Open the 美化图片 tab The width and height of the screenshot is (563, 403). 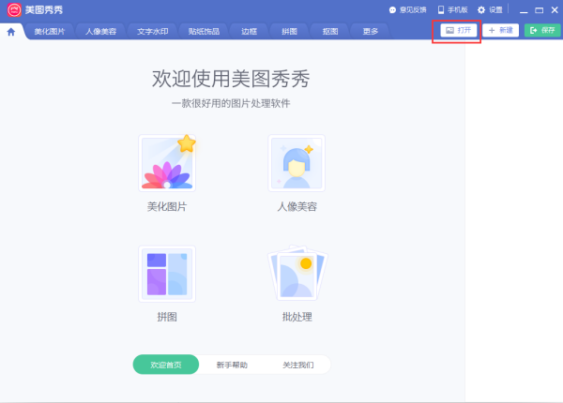click(50, 32)
